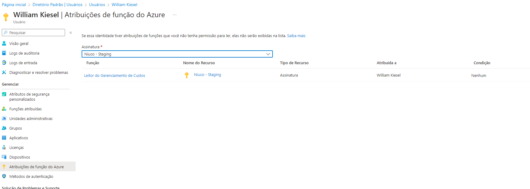
Task: Click the Condição column header
Action: pyautogui.click(x=482, y=63)
